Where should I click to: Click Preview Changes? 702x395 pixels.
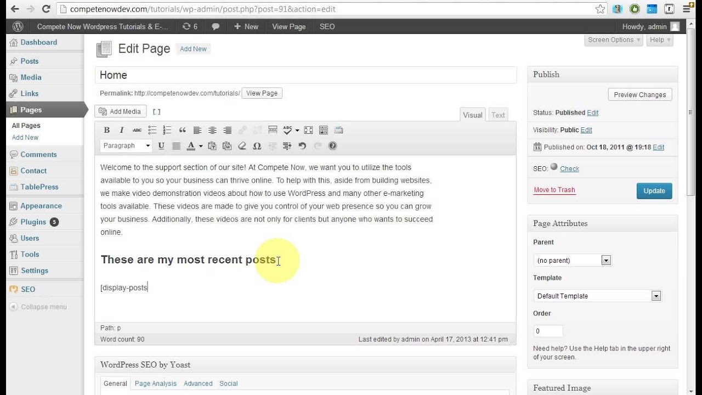[640, 94]
